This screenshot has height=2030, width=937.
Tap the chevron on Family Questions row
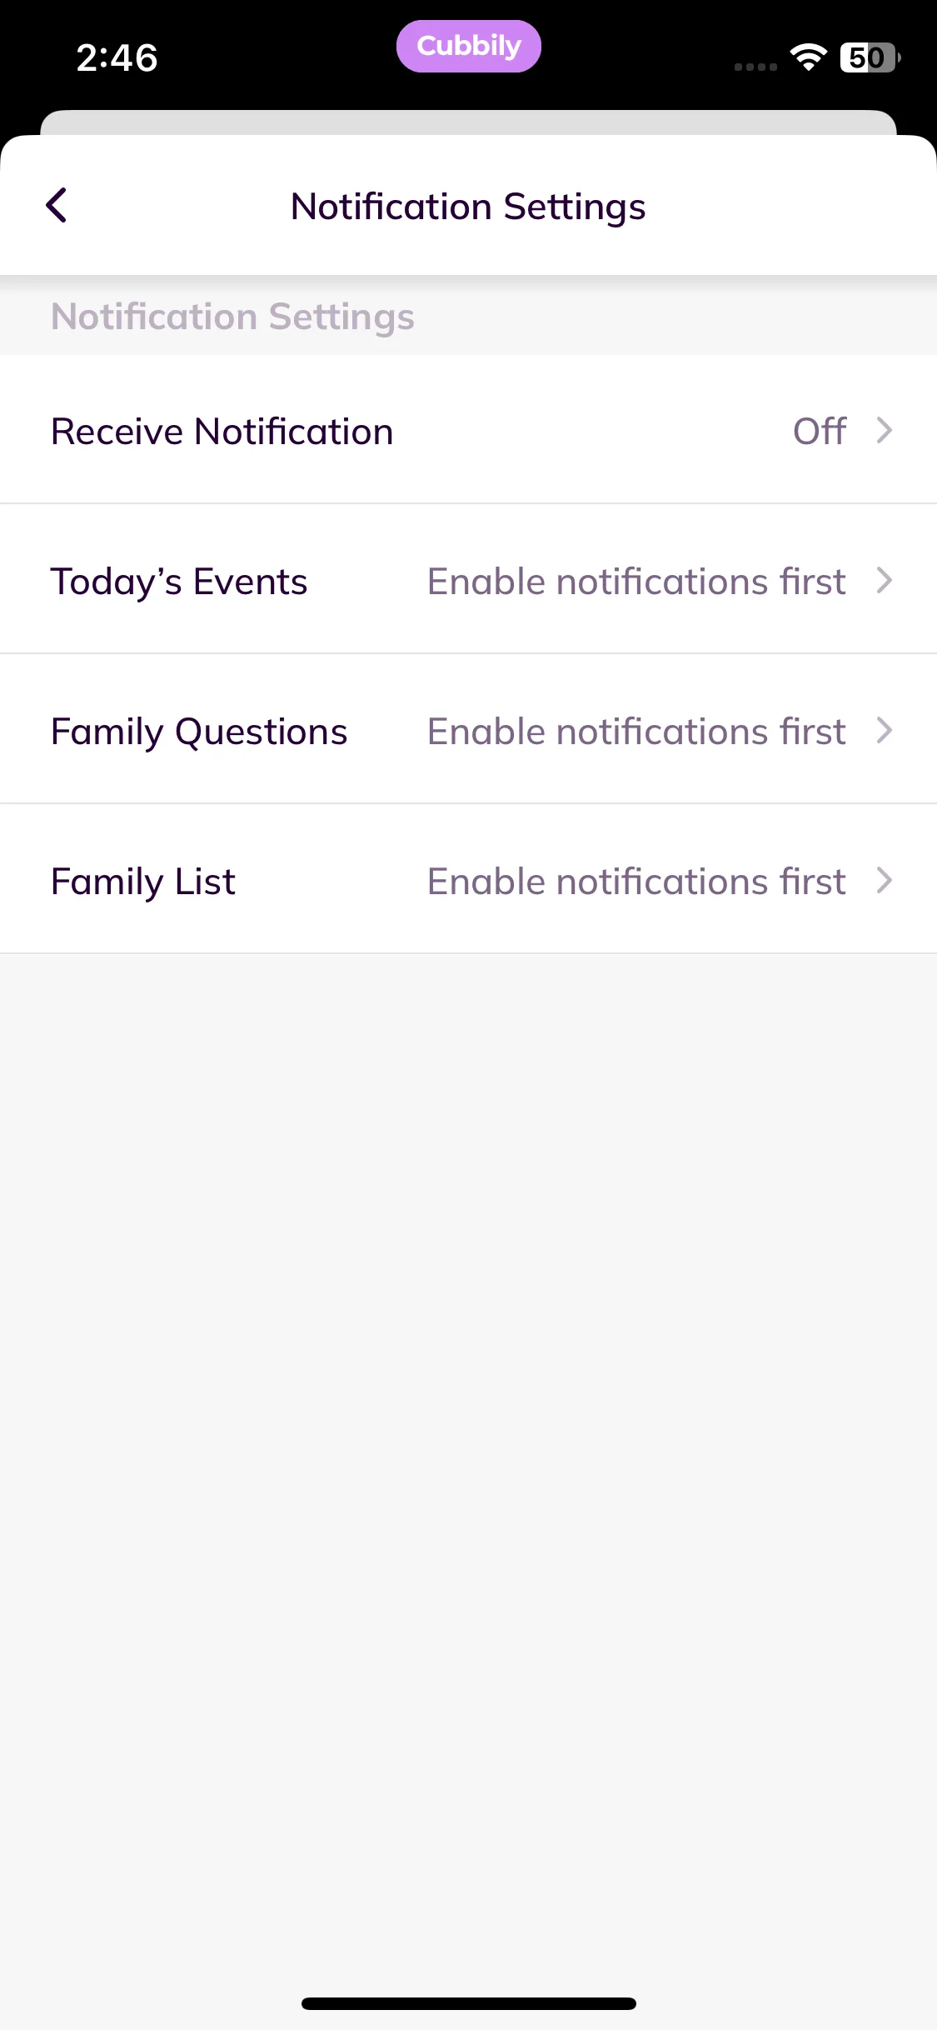pos(885,731)
